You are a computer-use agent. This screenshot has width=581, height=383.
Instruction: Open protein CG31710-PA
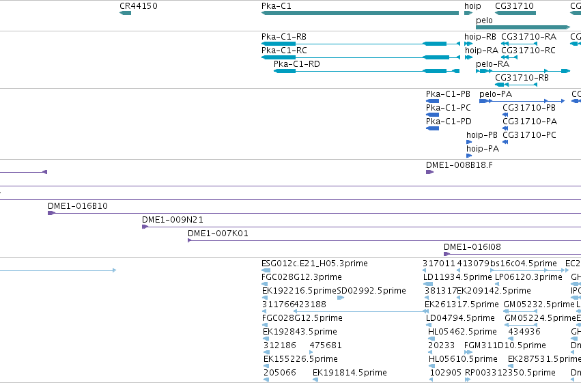click(505, 128)
